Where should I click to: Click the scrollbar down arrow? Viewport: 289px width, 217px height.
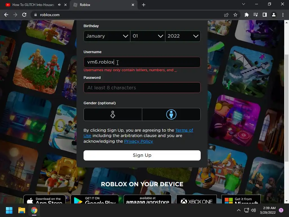tap(286, 201)
